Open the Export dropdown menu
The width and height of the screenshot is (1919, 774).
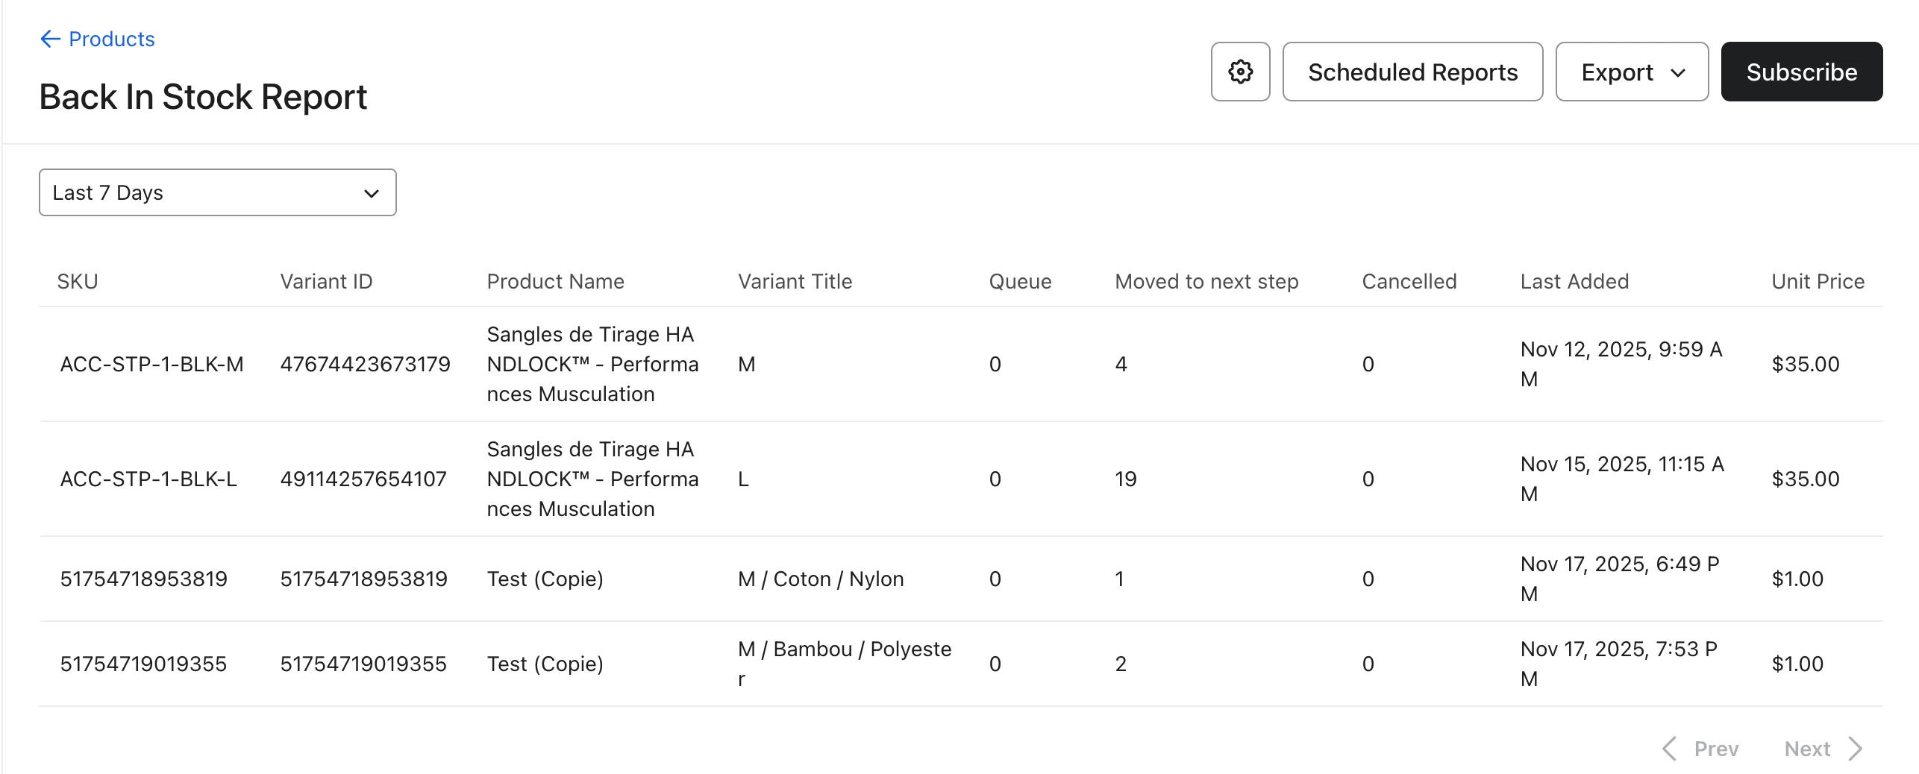1632,72
